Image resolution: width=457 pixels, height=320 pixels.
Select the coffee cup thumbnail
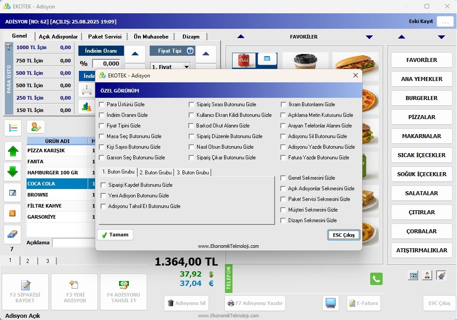(305, 61)
